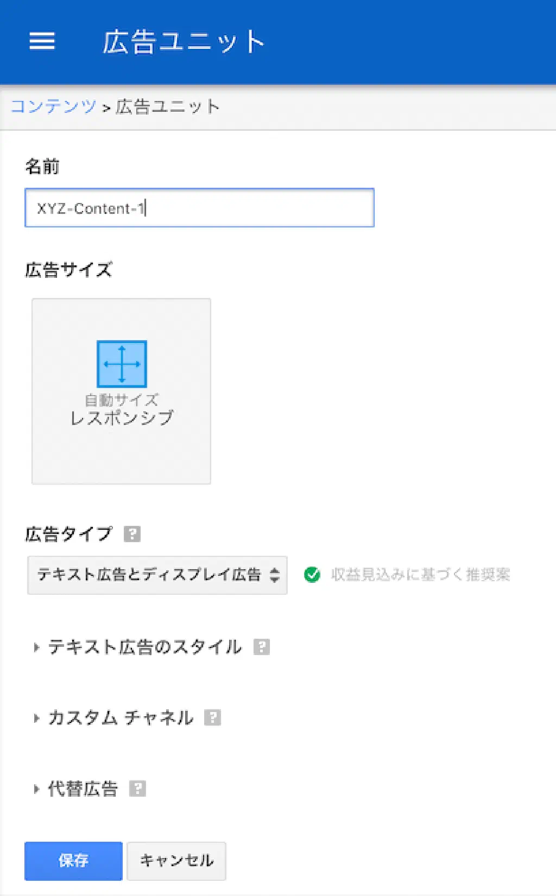Click the 収益見込みに基づく推奨案 text
Screen dimensions: 556x896
click(x=420, y=574)
